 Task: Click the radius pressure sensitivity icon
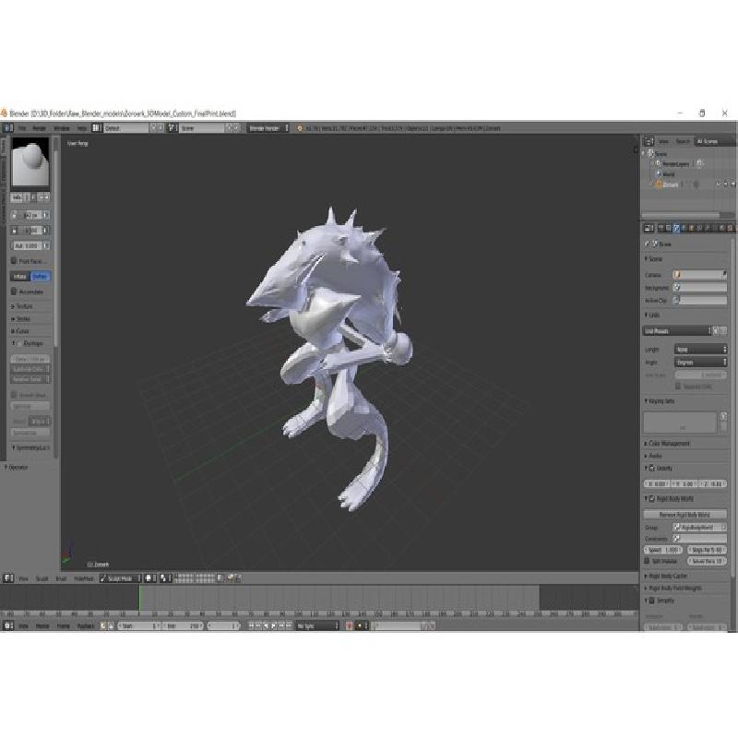point(46,215)
